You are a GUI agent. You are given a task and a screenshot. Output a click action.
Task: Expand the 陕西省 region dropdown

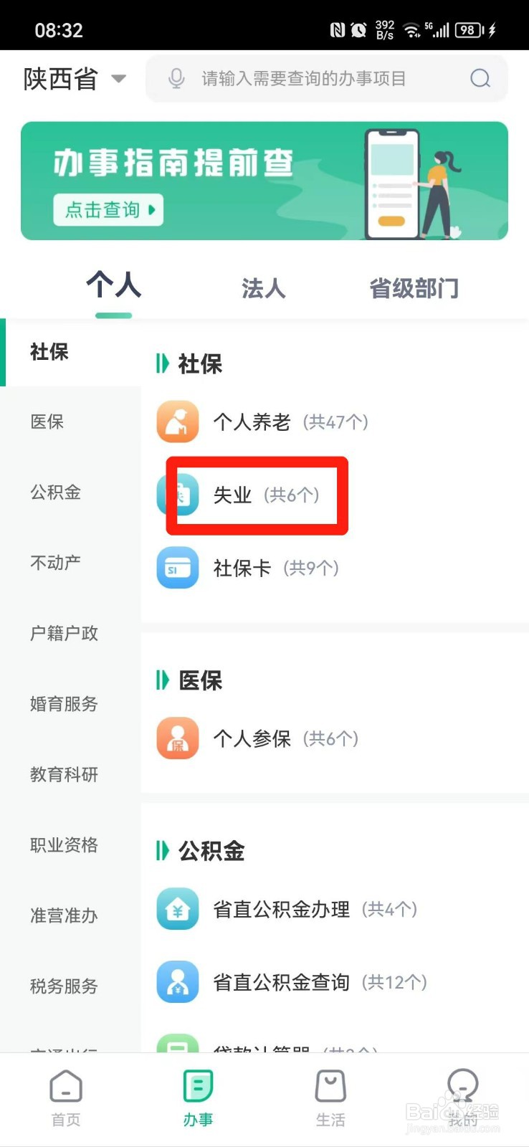(75, 79)
